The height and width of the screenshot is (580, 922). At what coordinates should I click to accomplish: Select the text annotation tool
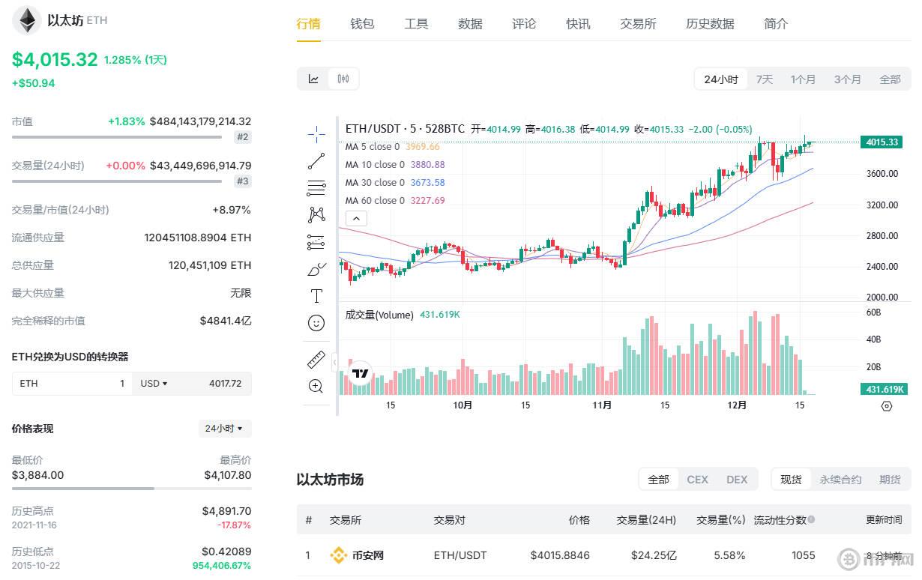pos(316,296)
